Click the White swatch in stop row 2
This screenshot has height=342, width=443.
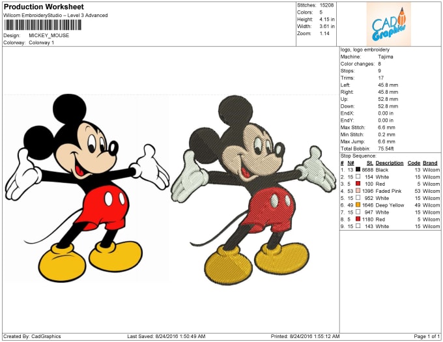coord(358,177)
